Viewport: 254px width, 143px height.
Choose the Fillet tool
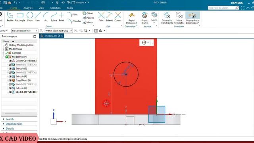72,14
